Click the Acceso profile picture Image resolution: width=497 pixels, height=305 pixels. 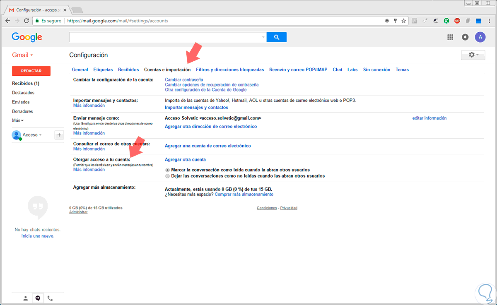[17, 135]
